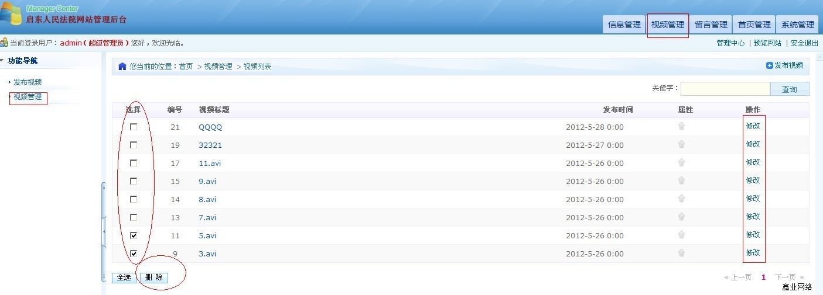This screenshot has height=295, width=823.
Task: Switch to the 信息管理 tab
Action: pyautogui.click(x=624, y=25)
